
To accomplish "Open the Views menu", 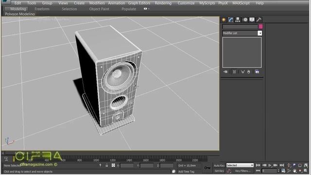I will (63, 3).
